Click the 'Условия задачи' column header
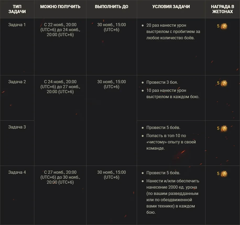Viewport: 240px width, 225px height. click(x=171, y=7)
